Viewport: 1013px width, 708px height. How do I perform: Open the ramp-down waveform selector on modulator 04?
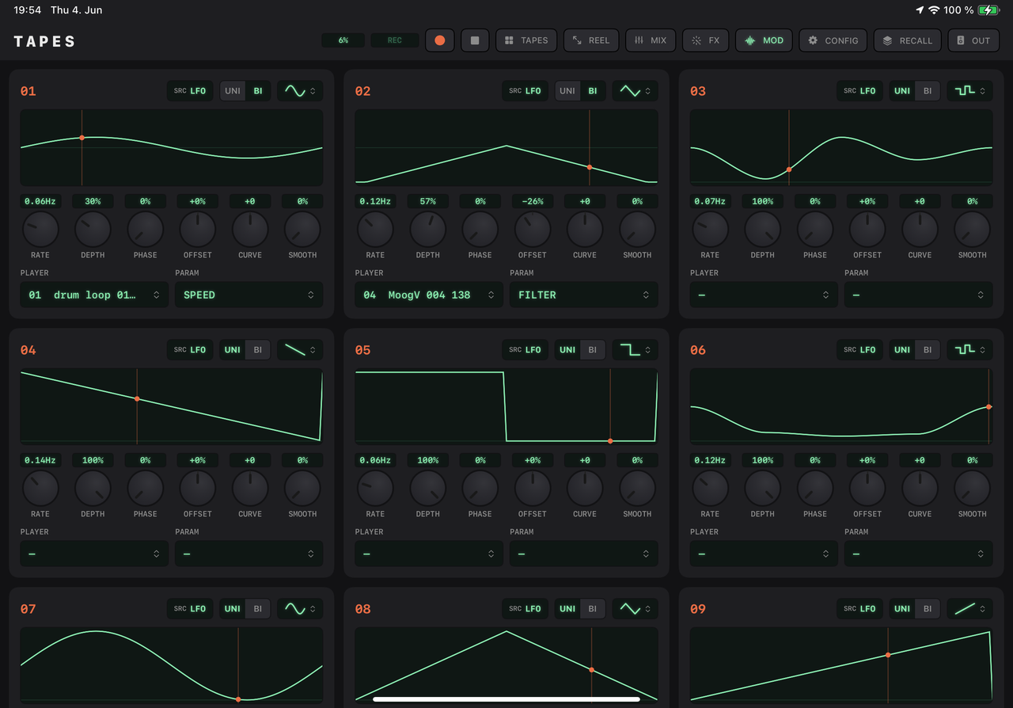[x=300, y=350]
